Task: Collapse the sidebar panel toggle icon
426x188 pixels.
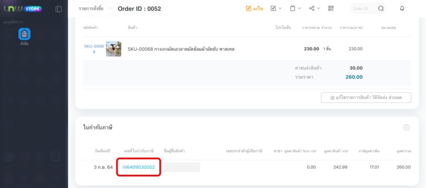Action: pos(58,9)
